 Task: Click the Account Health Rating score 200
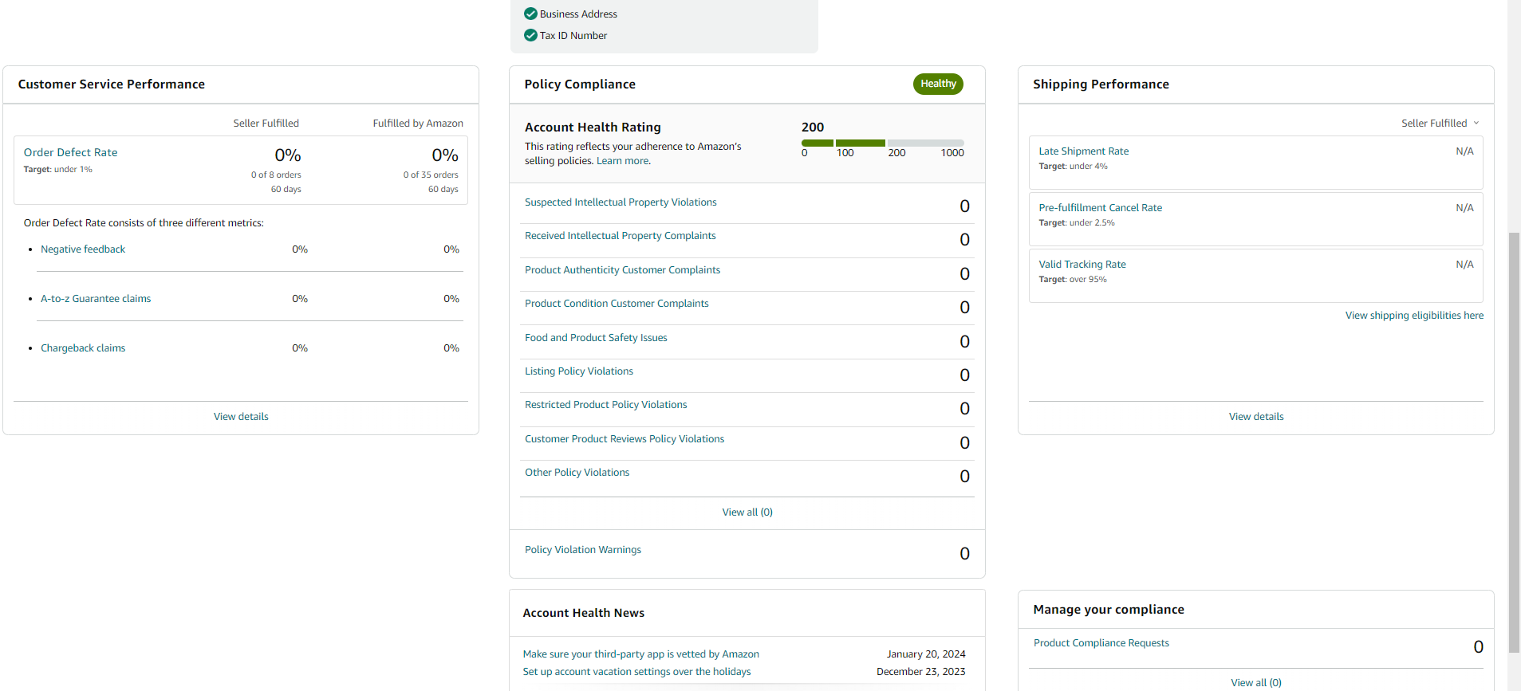coord(813,128)
